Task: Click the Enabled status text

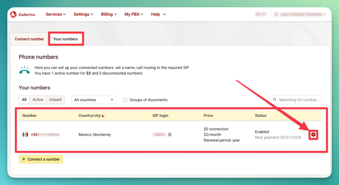Action: [262, 132]
